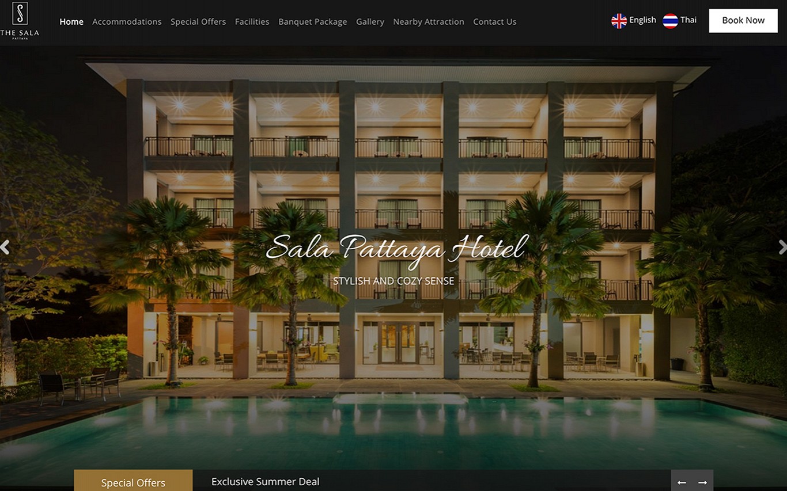This screenshot has width=787, height=491.
Task: Open the Exclusive Summer Deal offer
Action: (x=265, y=482)
